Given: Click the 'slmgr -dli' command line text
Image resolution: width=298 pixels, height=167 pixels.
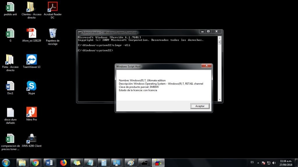Looking at the screenshot, I should (x=121, y=45).
